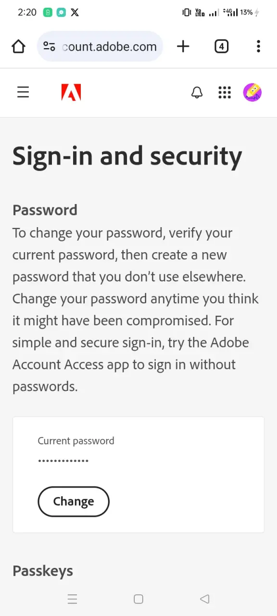Open the Adobe apps grid launcher
The image size is (277, 616).
click(x=225, y=92)
